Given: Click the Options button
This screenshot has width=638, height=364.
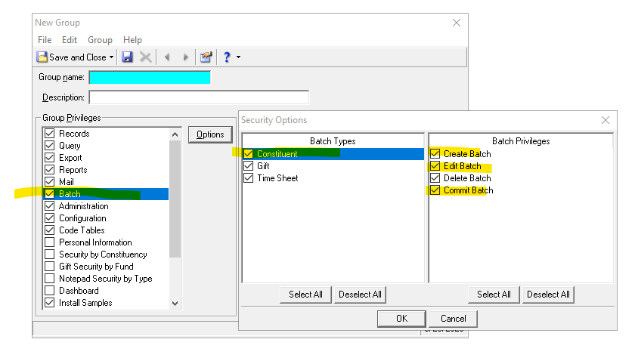Looking at the screenshot, I should 210,134.
